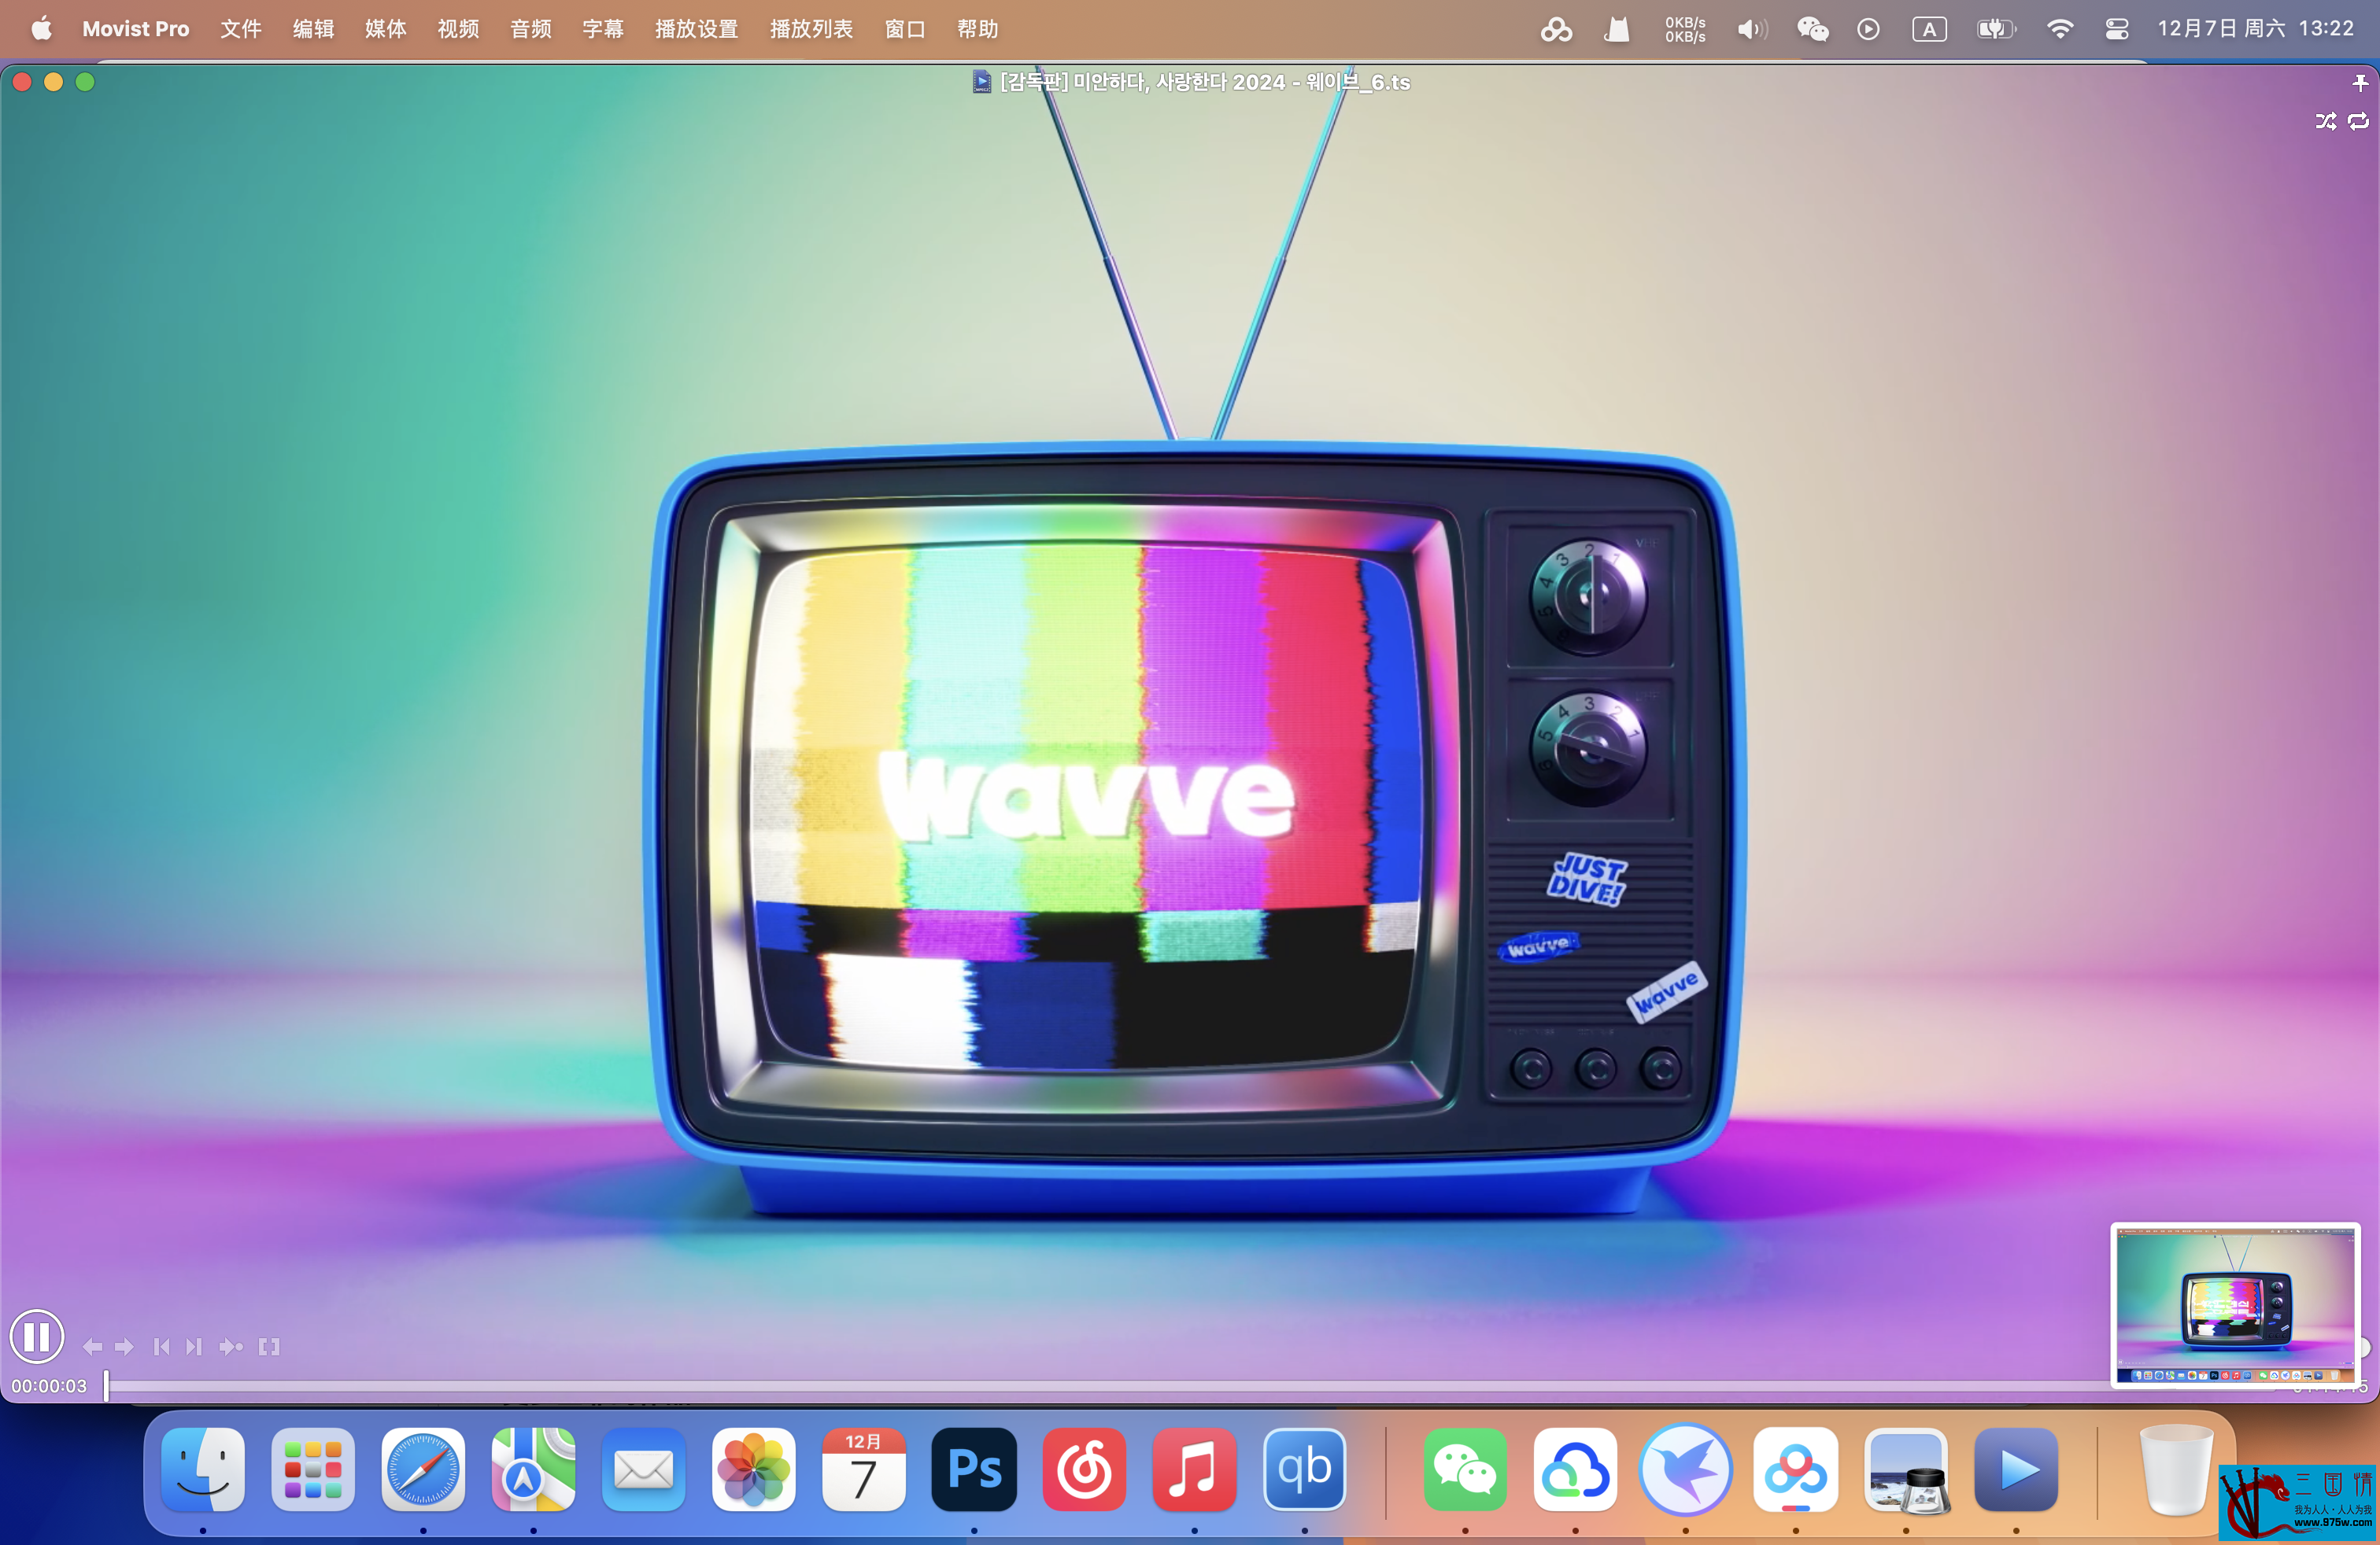2380x1545 pixels.
Task: Click the seek backward left-arrow icon
Action: [92, 1347]
